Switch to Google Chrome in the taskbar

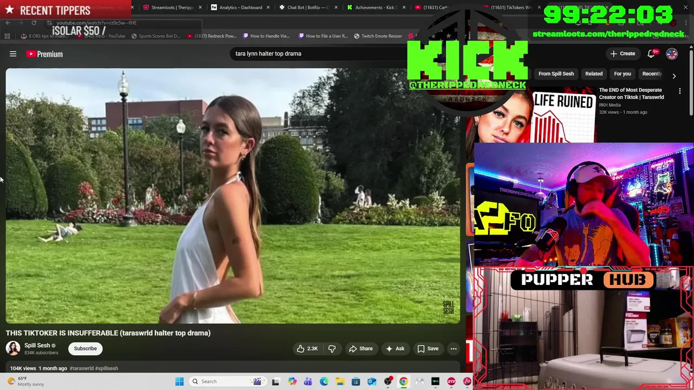coord(403,381)
